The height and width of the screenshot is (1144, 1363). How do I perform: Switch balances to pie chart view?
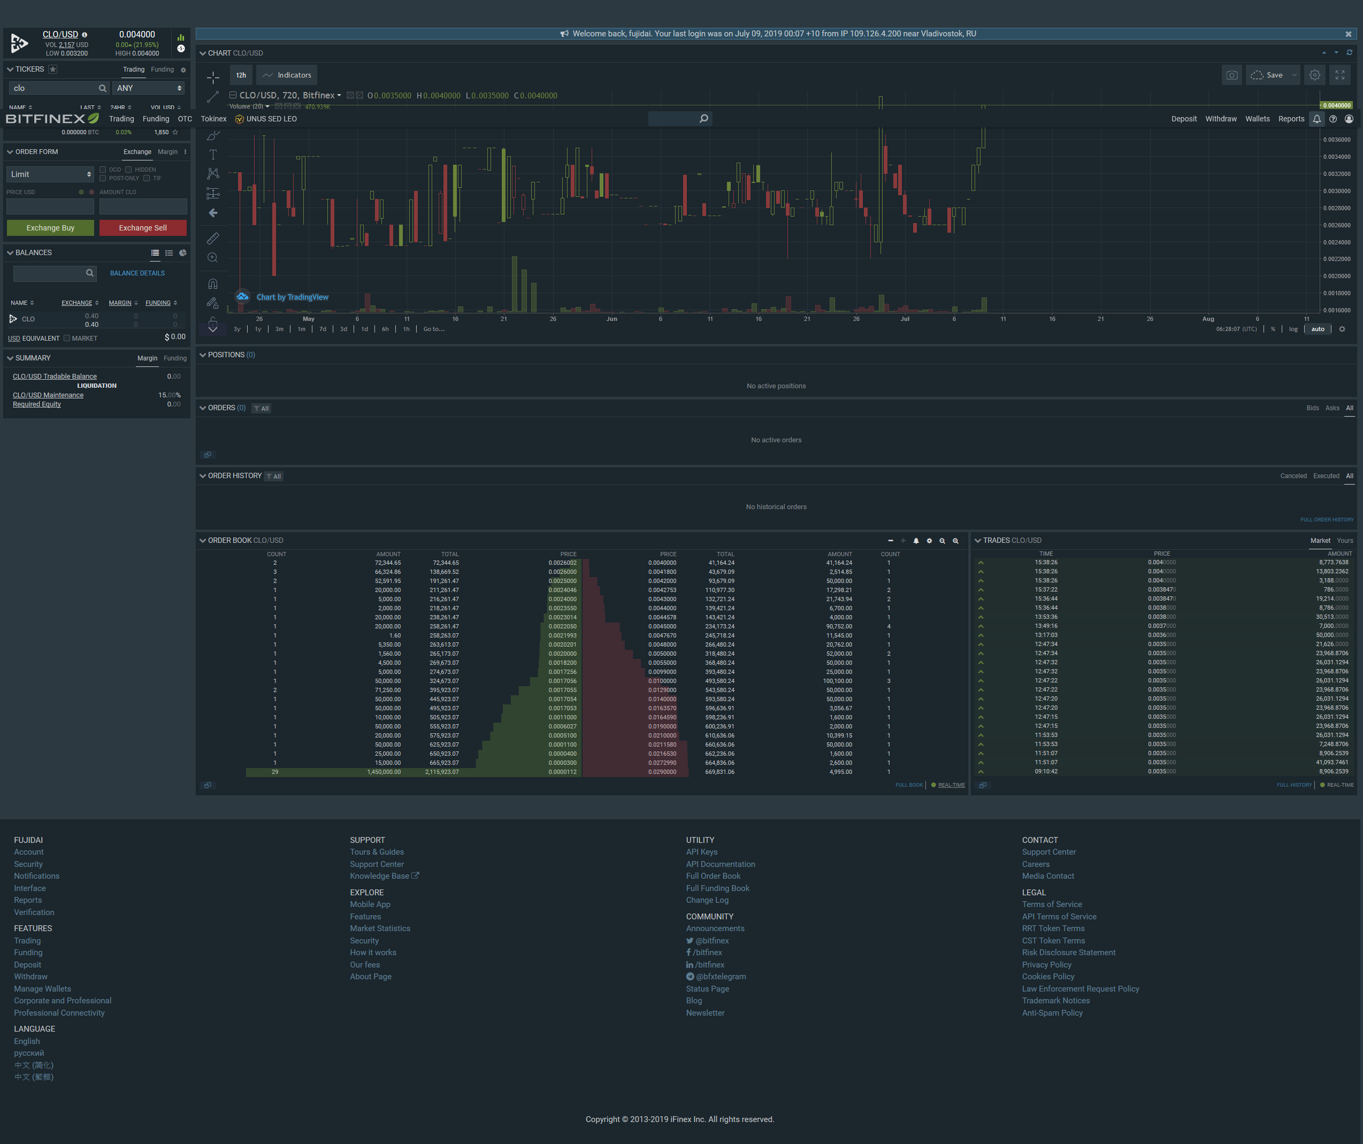point(183,253)
